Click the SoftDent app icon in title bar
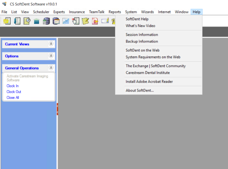The height and width of the screenshot is (169, 228). tap(4, 4)
